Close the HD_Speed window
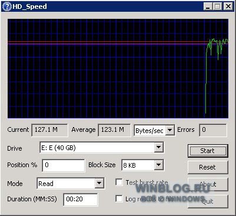The image size is (236, 216). pos(228,6)
